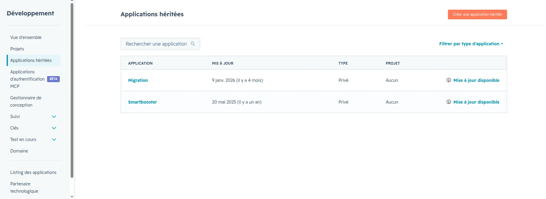Image resolution: width=546 pixels, height=199 pixels.
Task: Open Listing des applications
Action: point(33,172)
